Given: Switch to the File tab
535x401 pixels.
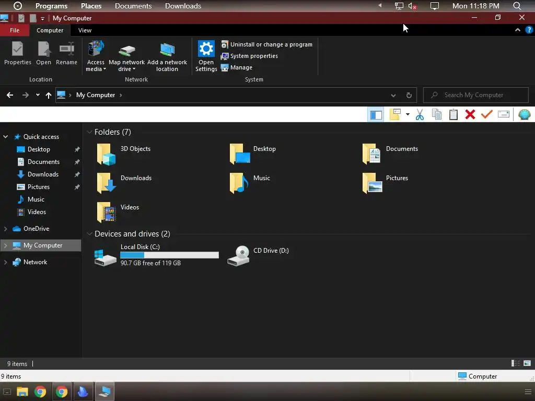Looking at the screenshot, I should coord(14,30).
